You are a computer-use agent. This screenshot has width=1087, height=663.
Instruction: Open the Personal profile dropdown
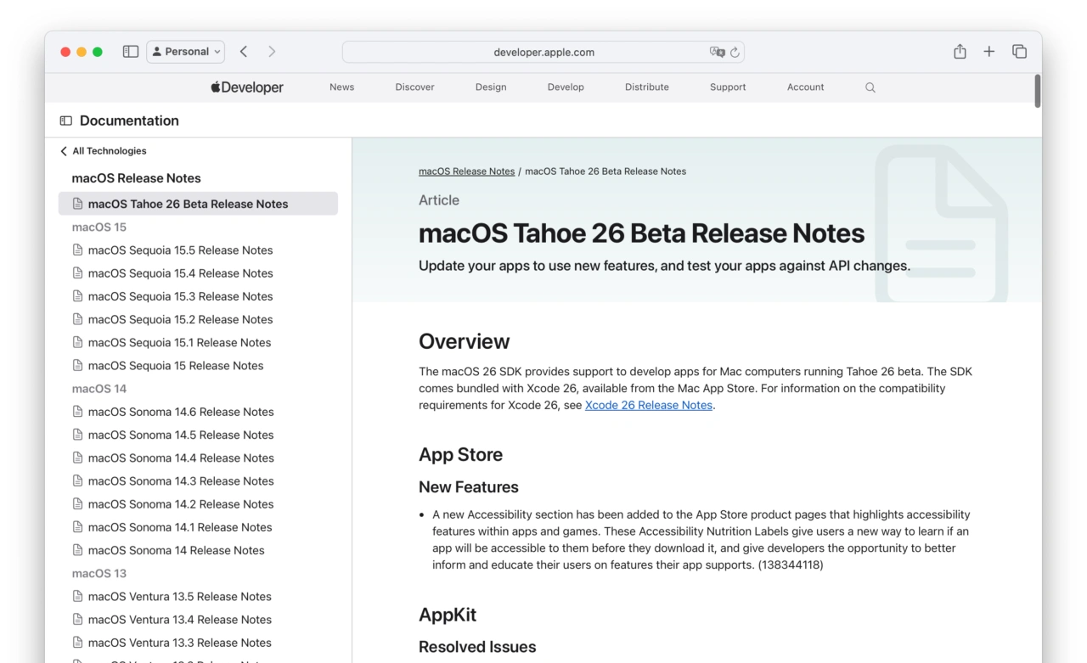click(186, 52)
